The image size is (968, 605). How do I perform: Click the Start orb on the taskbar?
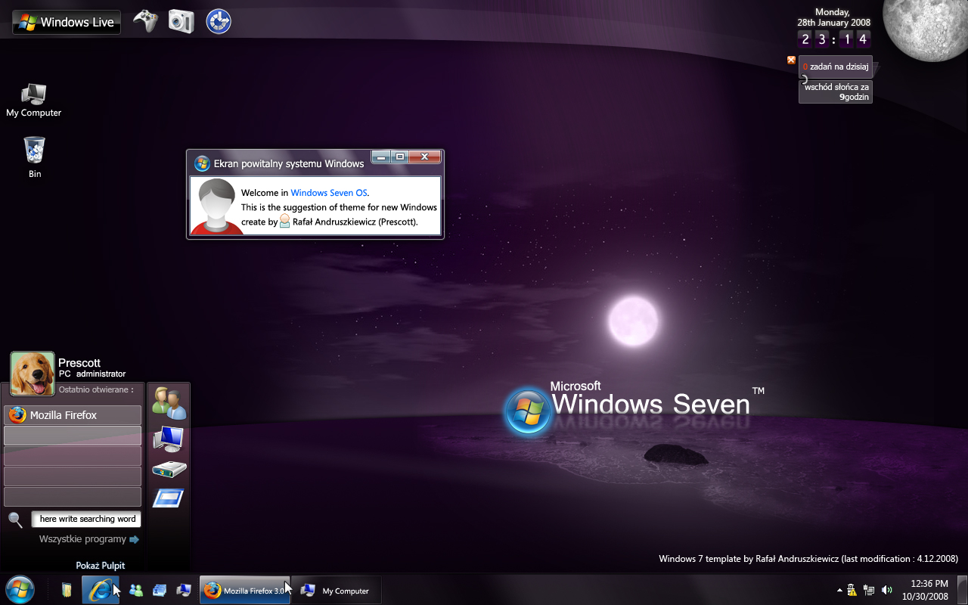[20, 589]
